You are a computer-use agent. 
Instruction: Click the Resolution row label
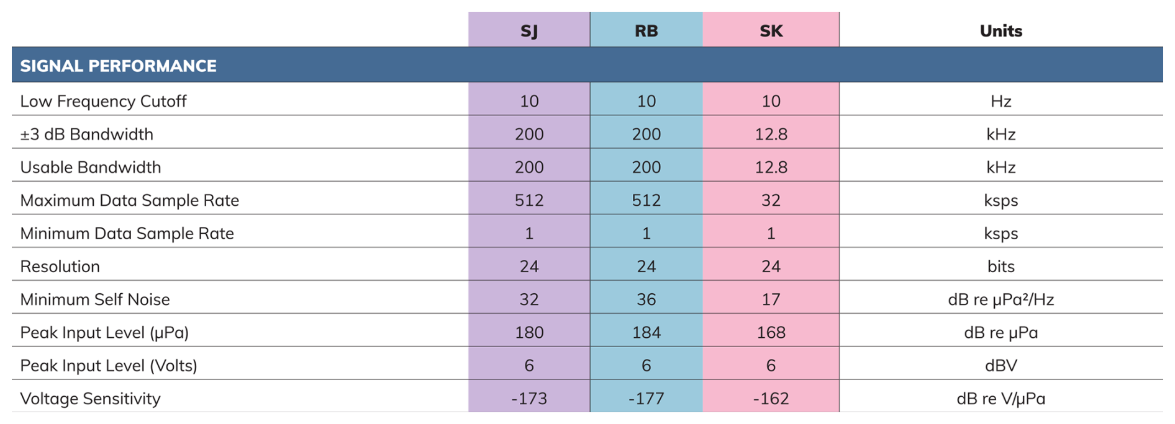coord(60,267)
